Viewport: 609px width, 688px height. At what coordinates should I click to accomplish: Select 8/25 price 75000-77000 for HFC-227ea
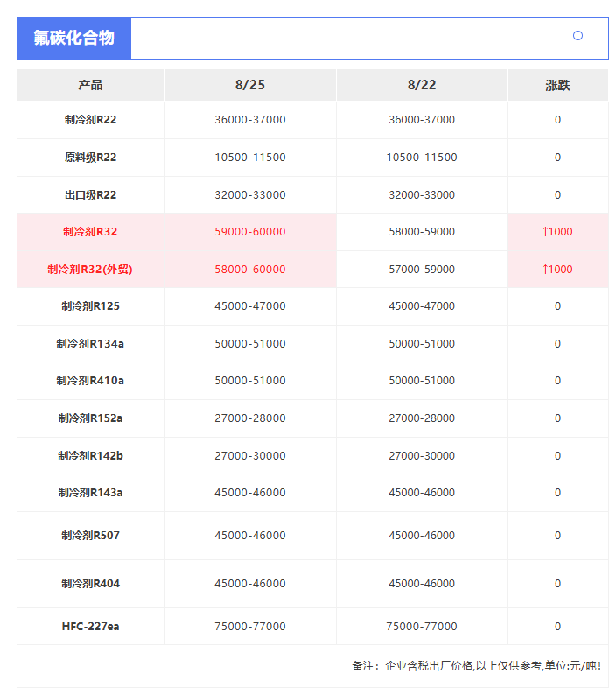(250, 626)
